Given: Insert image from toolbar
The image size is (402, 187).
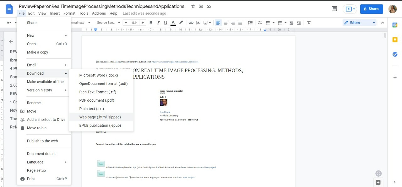Looking at the screenshot, I should tap(205, 23).
